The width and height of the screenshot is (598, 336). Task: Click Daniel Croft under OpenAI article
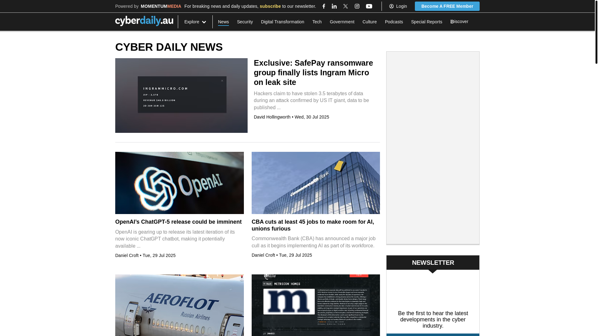[x=127, y=255]
